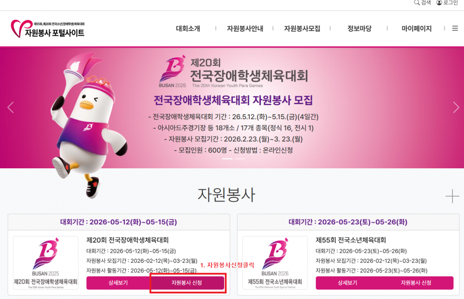
Task: Select first carousel indicator dash
Action: (227, 159)
